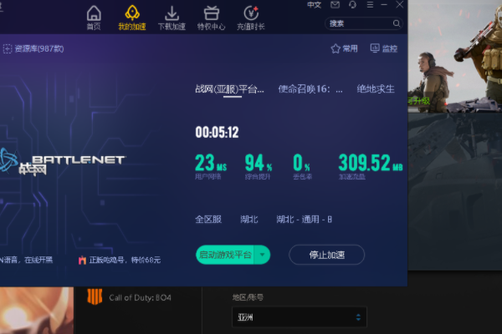The image size is (502, 334).
Task: Open the 充值时长 recharge icon
Action: pyautogui.click(x=251, y=18)
